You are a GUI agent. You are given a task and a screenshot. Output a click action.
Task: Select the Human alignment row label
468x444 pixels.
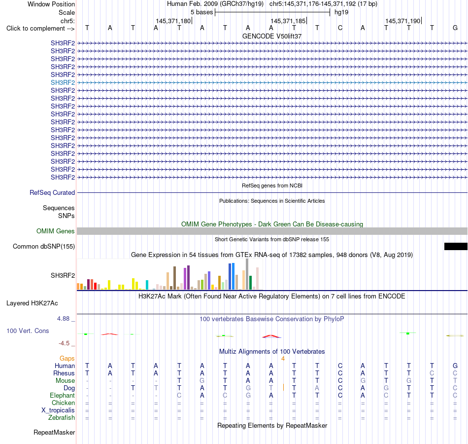[65, 366]
